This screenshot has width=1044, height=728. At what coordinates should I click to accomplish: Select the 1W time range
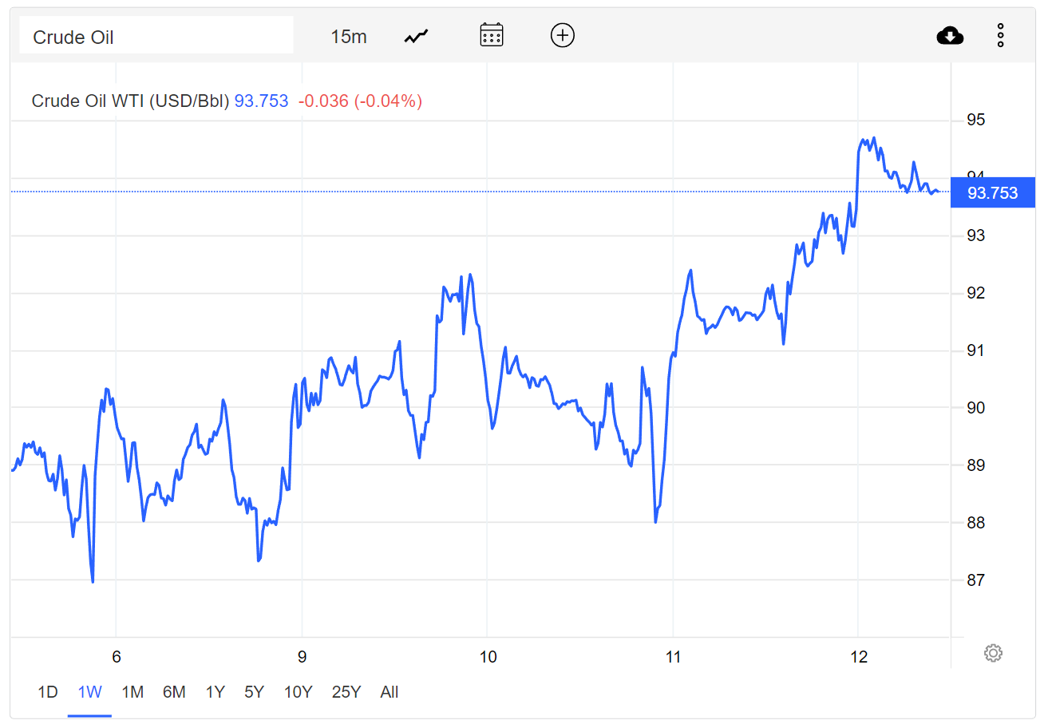pos(89,692)
